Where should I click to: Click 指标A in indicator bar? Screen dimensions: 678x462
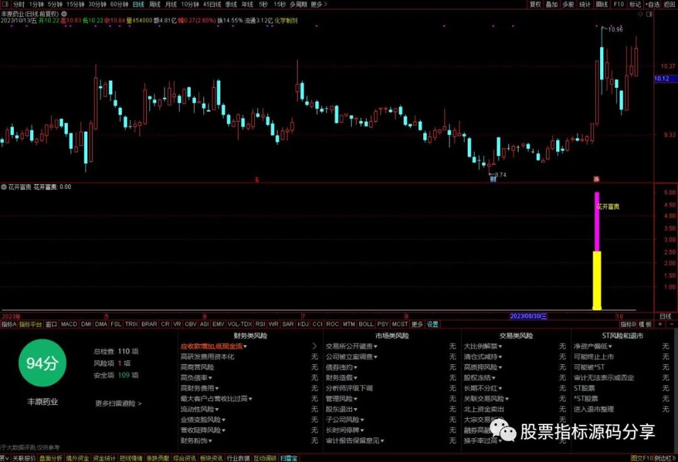tap(9, 324)
